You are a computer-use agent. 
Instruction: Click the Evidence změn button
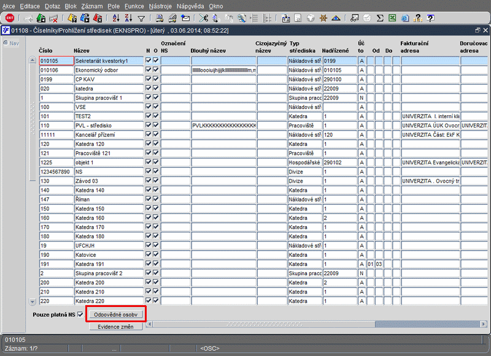click(x=115, y=327)
